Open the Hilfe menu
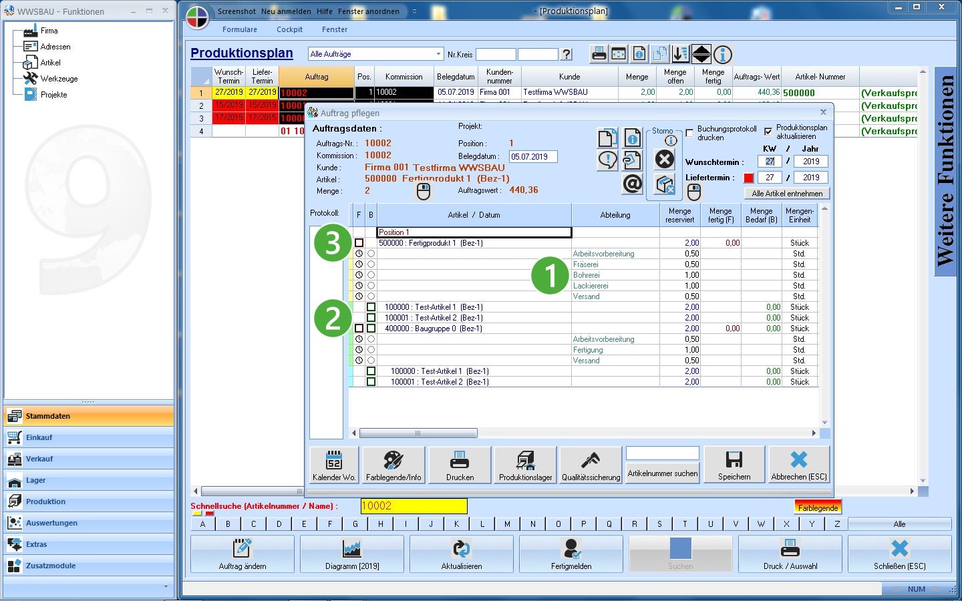 click(x=324, y=11)
